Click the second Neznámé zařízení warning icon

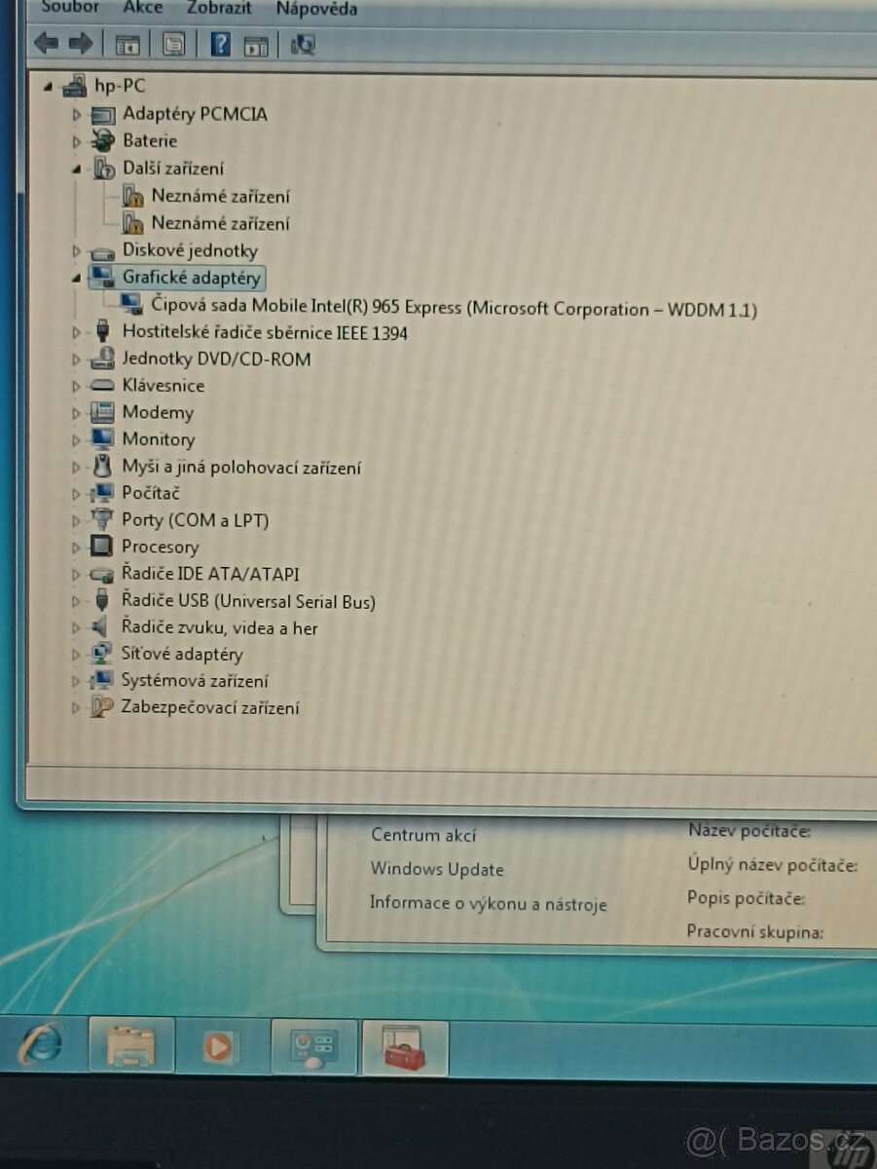133,223
